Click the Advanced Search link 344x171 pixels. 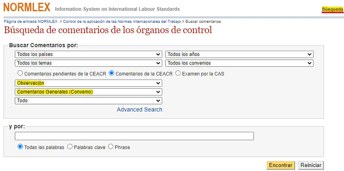pos(139,110)
